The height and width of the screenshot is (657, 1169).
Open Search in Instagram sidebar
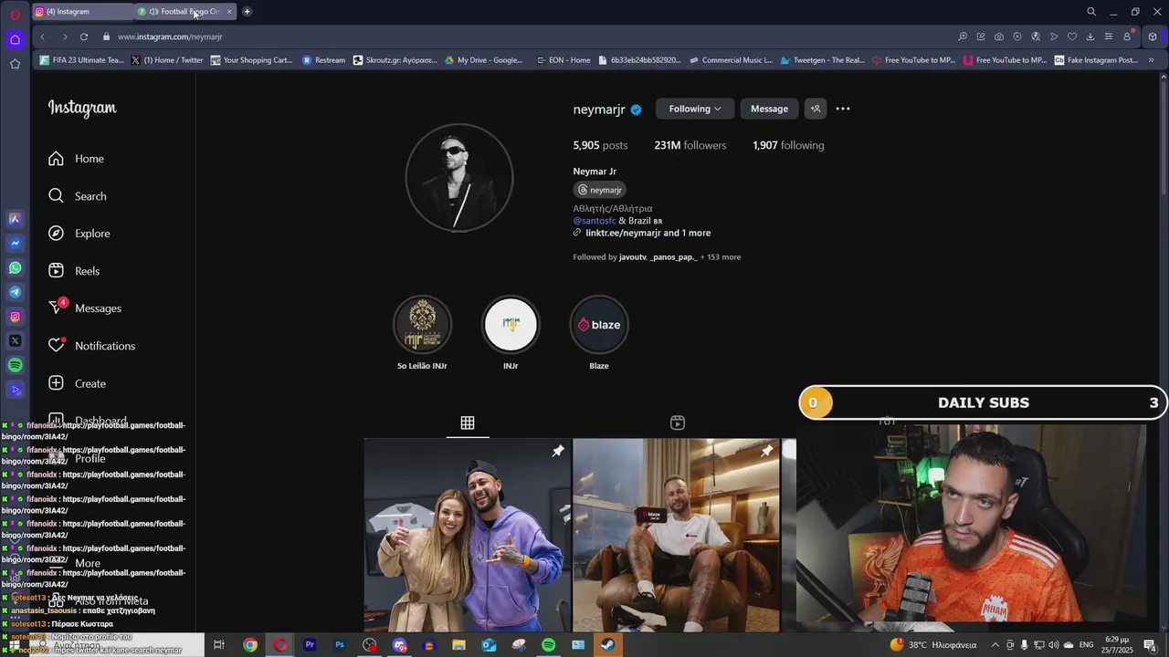click(x=78, y=196)
